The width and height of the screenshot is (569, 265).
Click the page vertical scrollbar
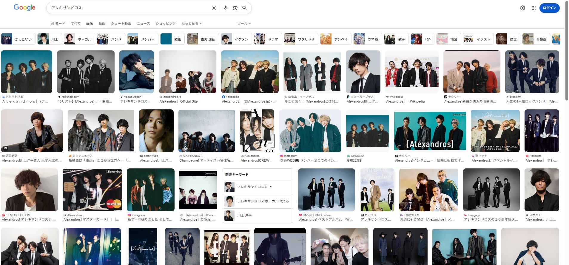click(567, 51)
